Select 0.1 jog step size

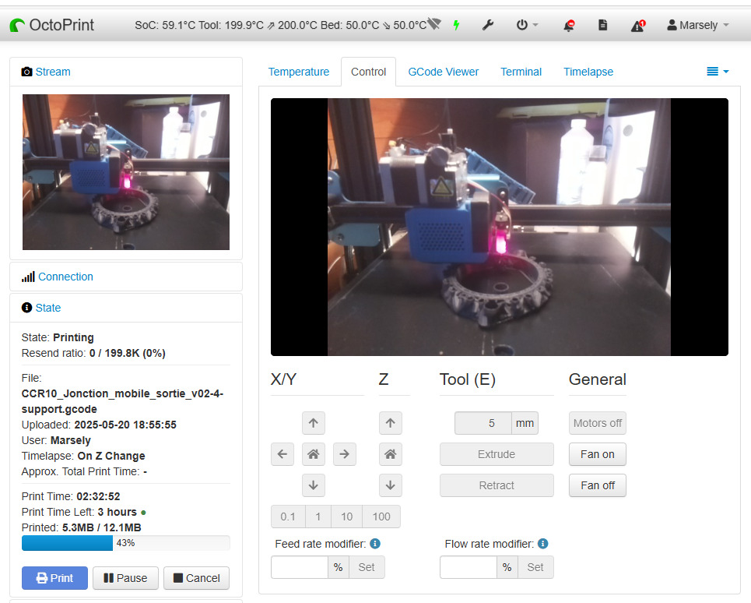288,517
